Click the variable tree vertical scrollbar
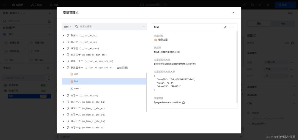The image size is (298, 140). (x=147, y=92)
